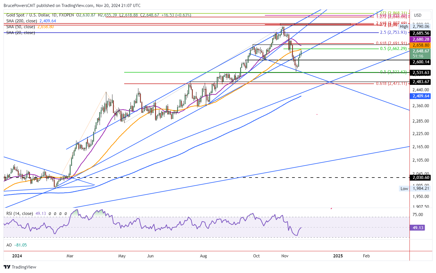Viewport: 436px width, 273px height.
Task: Click the RSI 49.13 value tag on axis
Action: [418, 228]
